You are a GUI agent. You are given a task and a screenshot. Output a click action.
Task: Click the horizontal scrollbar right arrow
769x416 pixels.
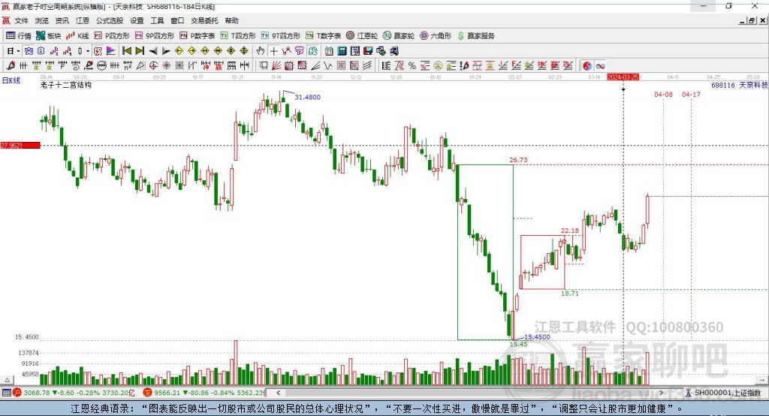[x=661, y=393]
